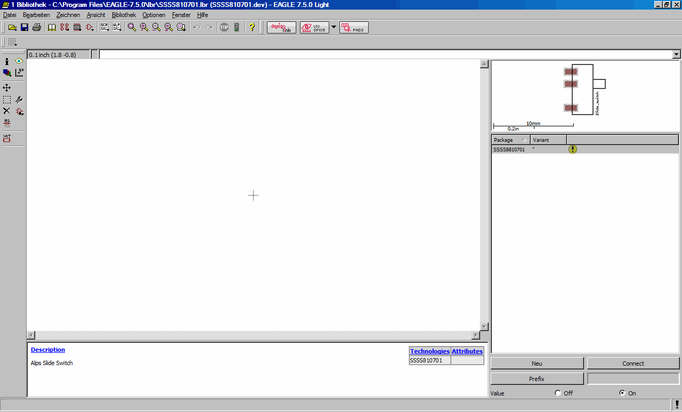Image resolution: width=682 pixels, height=412 pixels.
Task: Open the Attributes link
Action: tap(467, 351)
